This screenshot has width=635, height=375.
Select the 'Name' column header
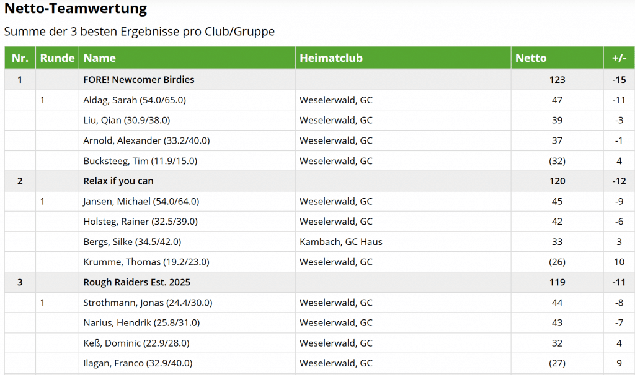[100, 58]
